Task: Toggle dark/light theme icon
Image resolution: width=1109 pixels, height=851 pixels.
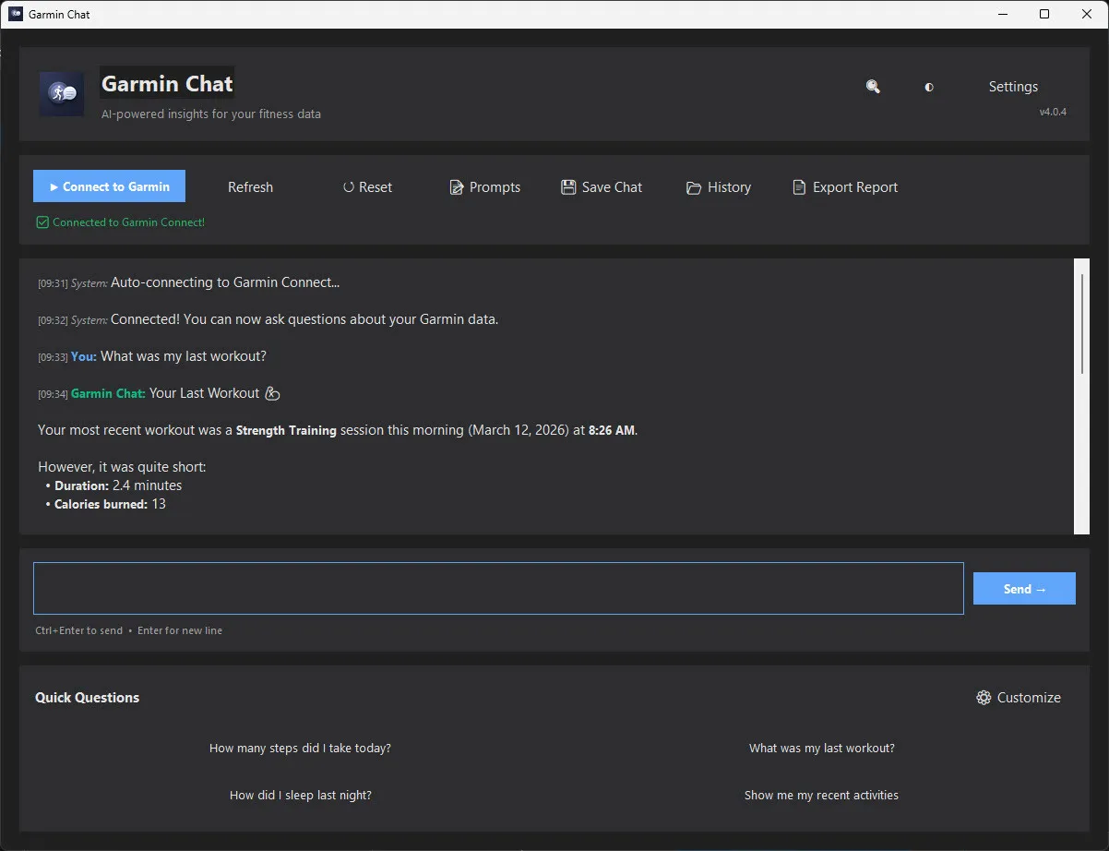Action: [x=929, y=87]
